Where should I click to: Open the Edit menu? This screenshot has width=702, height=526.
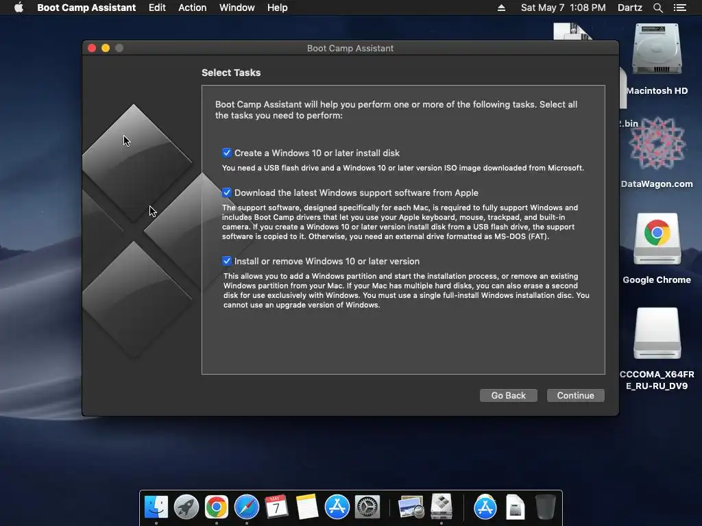pos(157,8)
